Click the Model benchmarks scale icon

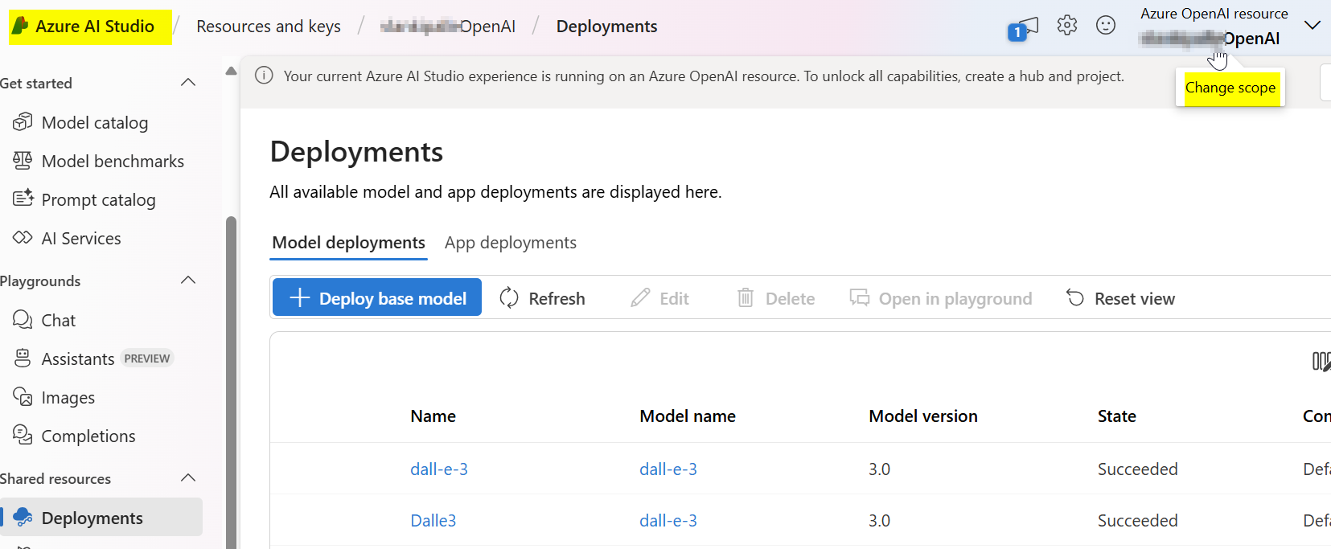[x=23, y=161]
